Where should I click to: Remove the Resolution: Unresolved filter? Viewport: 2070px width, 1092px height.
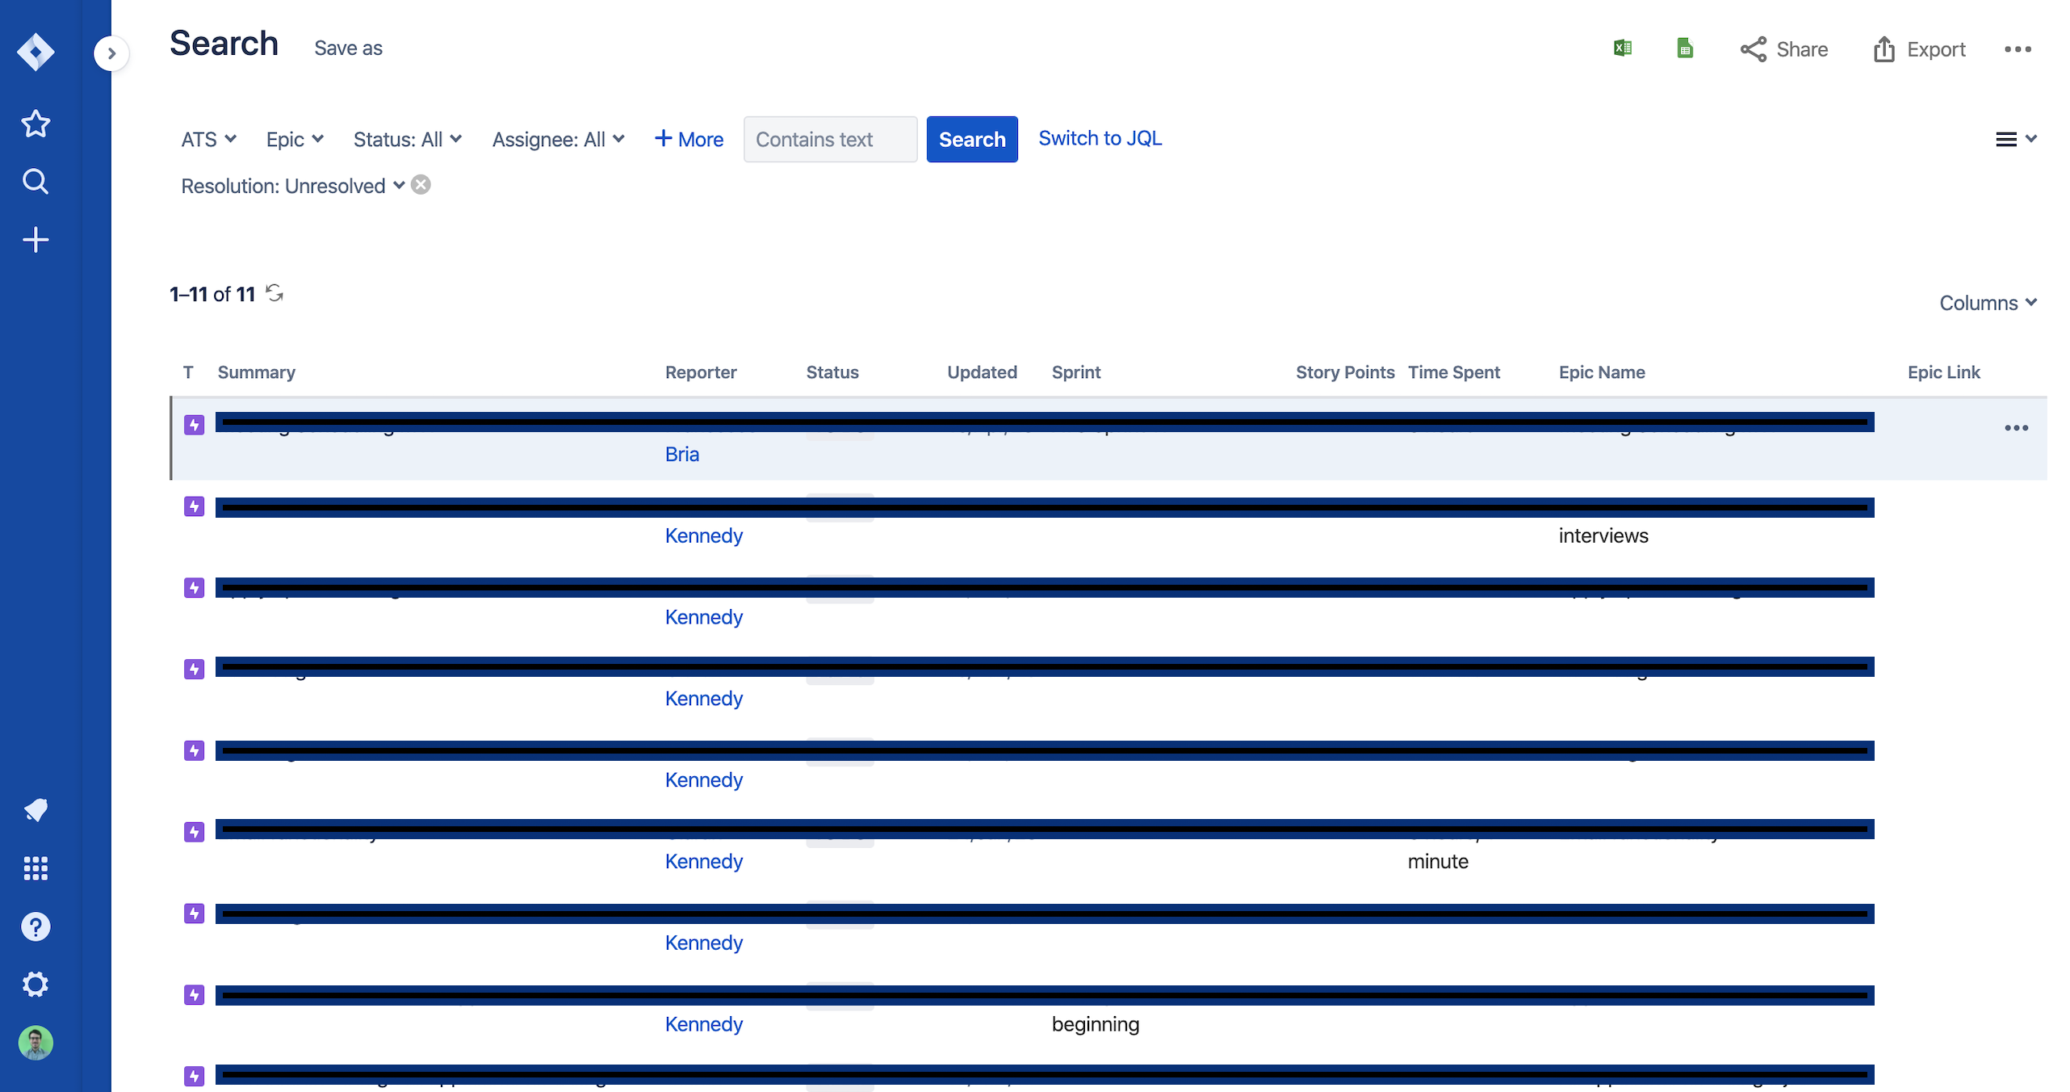(x=421, y=185)
